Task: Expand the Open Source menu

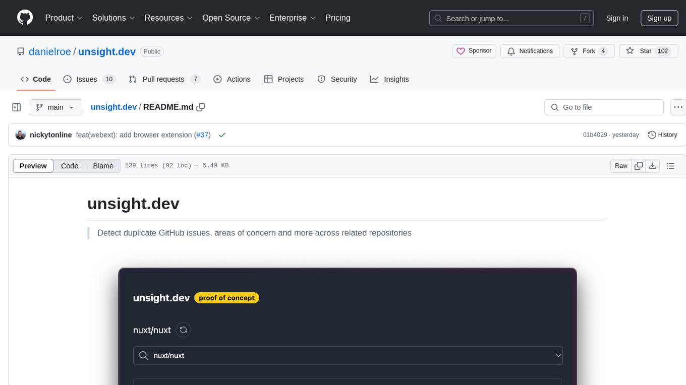Action: coord(231,18)
